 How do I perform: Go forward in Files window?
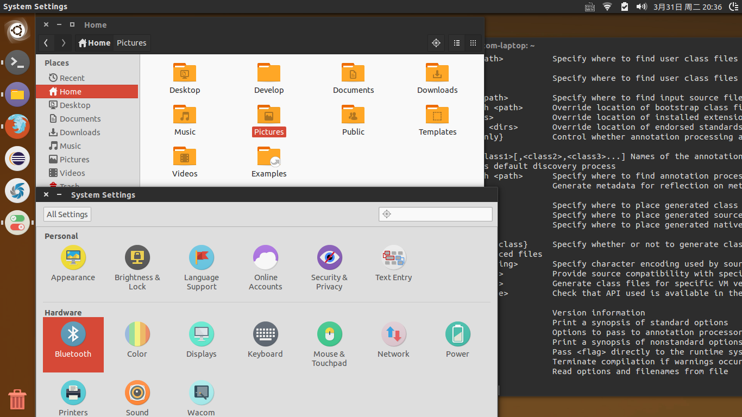point(64,43)
